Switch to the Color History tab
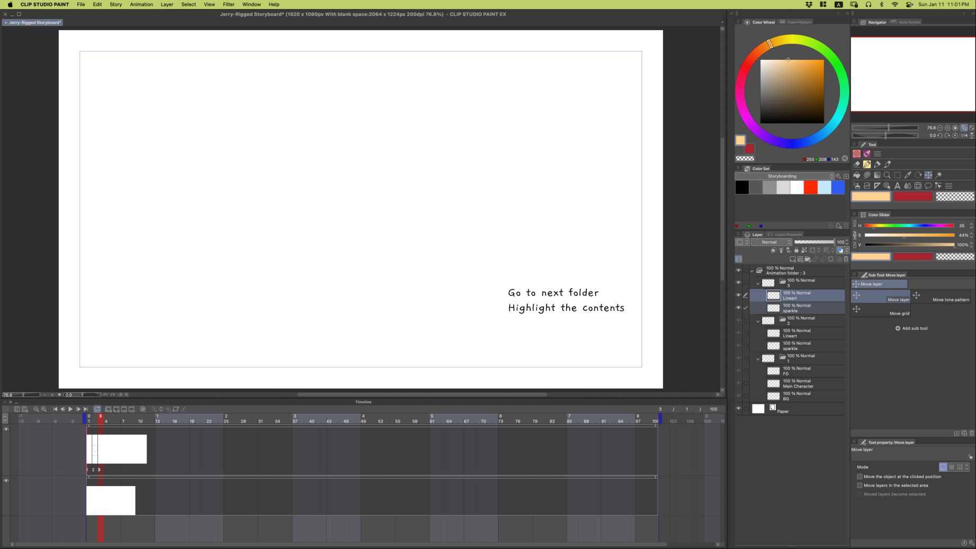The height and width of the screenshot is (549, 976). pyautogui.click(x=799, y=22)
